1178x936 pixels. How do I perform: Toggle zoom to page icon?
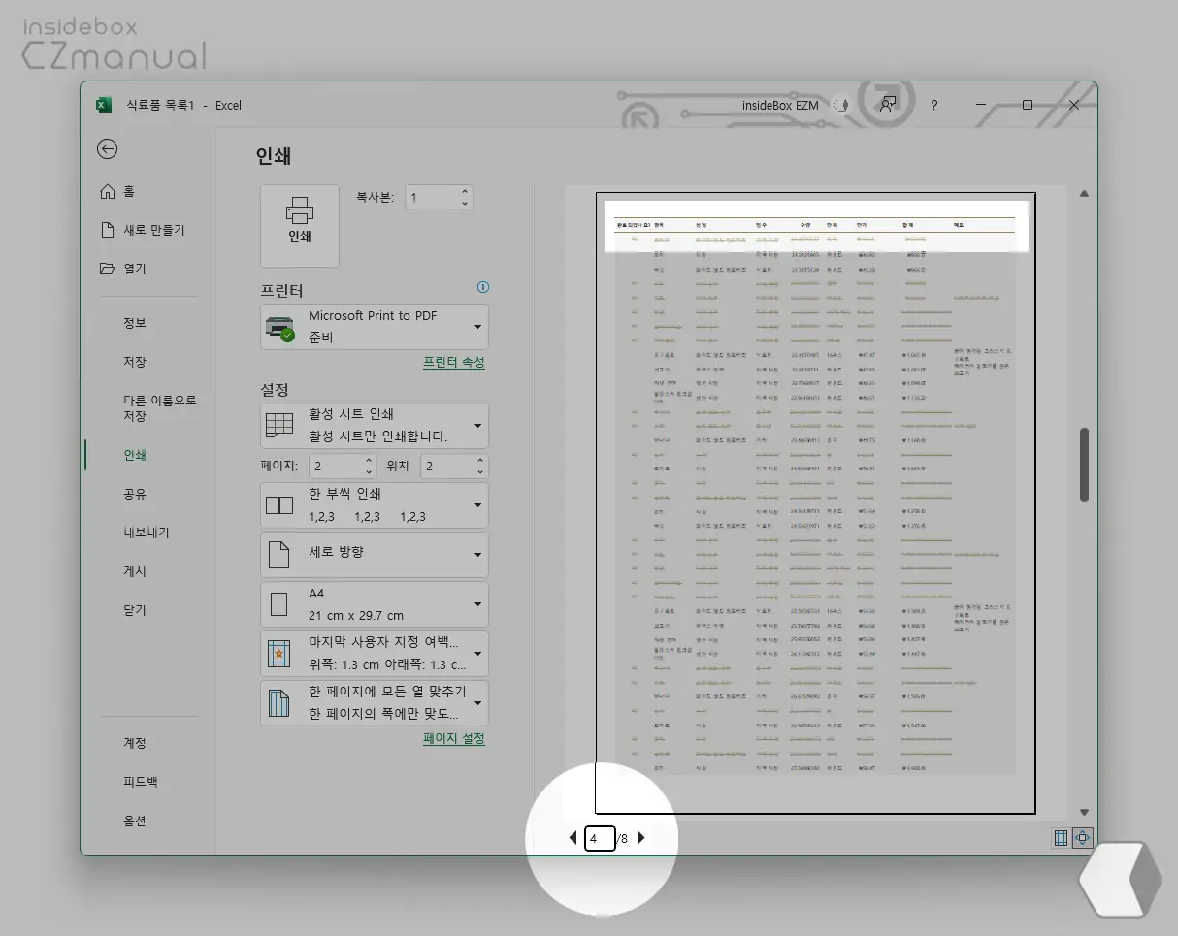pos(1084,838)
